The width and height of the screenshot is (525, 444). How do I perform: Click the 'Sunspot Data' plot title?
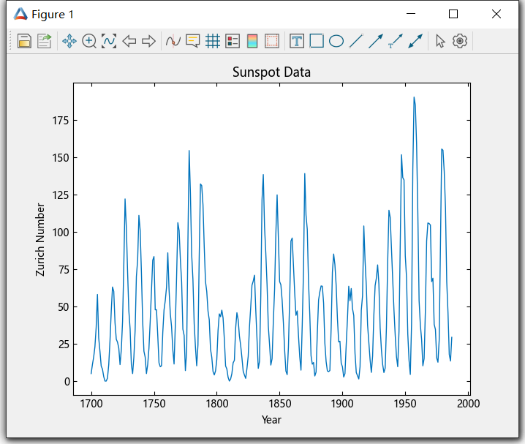[271, 72]
